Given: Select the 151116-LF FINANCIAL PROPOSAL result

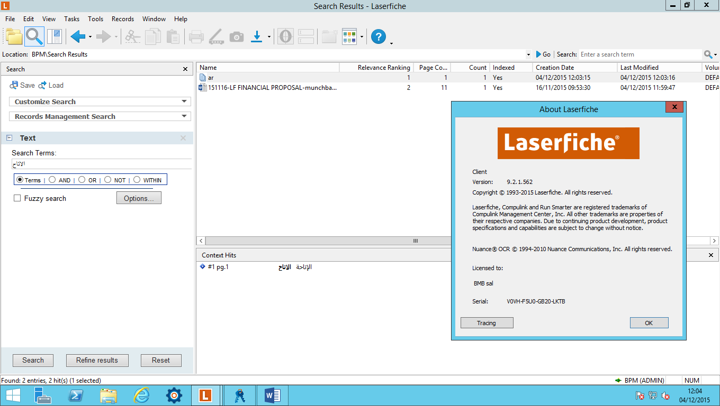Looking at the screenshot, I should [x=458, y=87].
